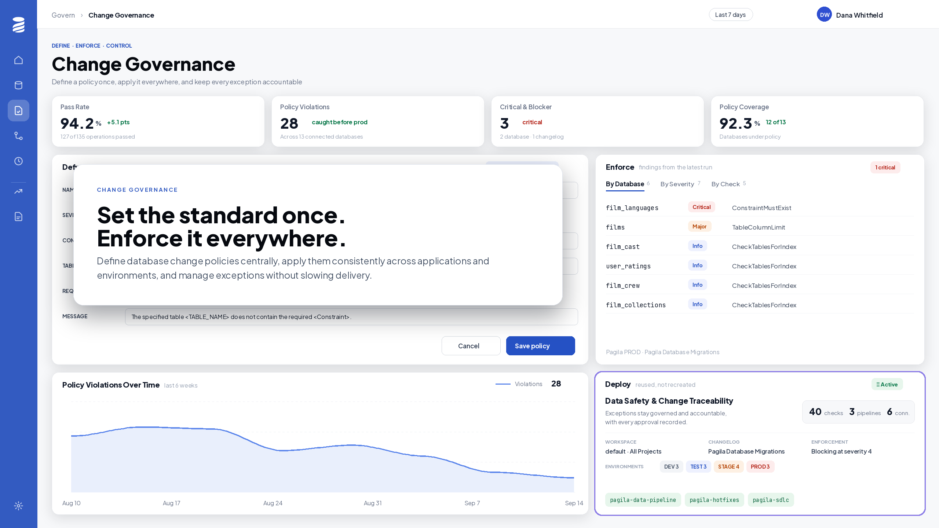Screen dimensions: 939x528
Task: Click the Active status badge in Deploy
Action: 887,384
